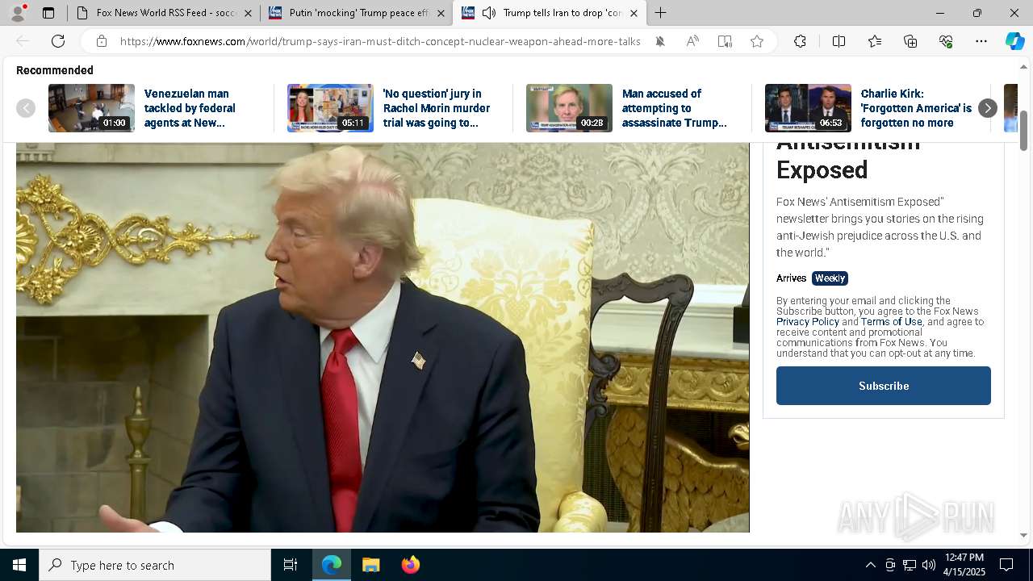Click scrollbar up arrow

tap(1024, 67)
